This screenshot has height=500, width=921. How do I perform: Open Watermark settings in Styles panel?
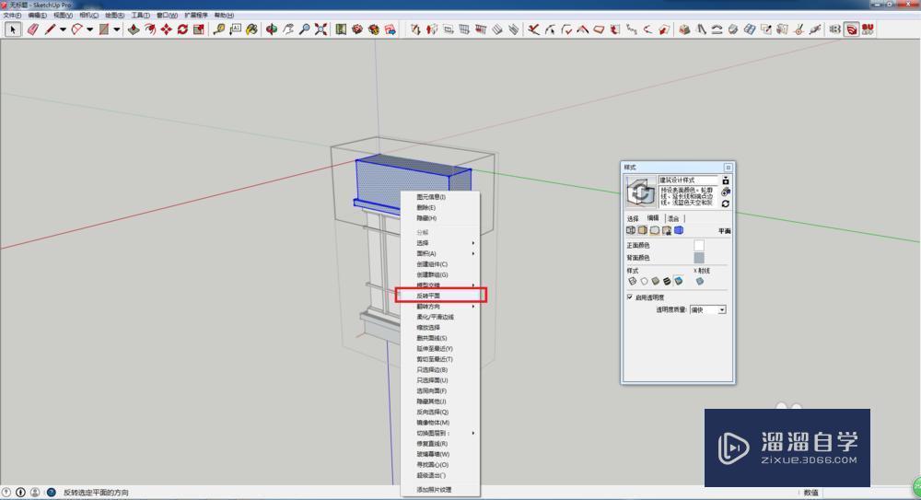[667, 230]
